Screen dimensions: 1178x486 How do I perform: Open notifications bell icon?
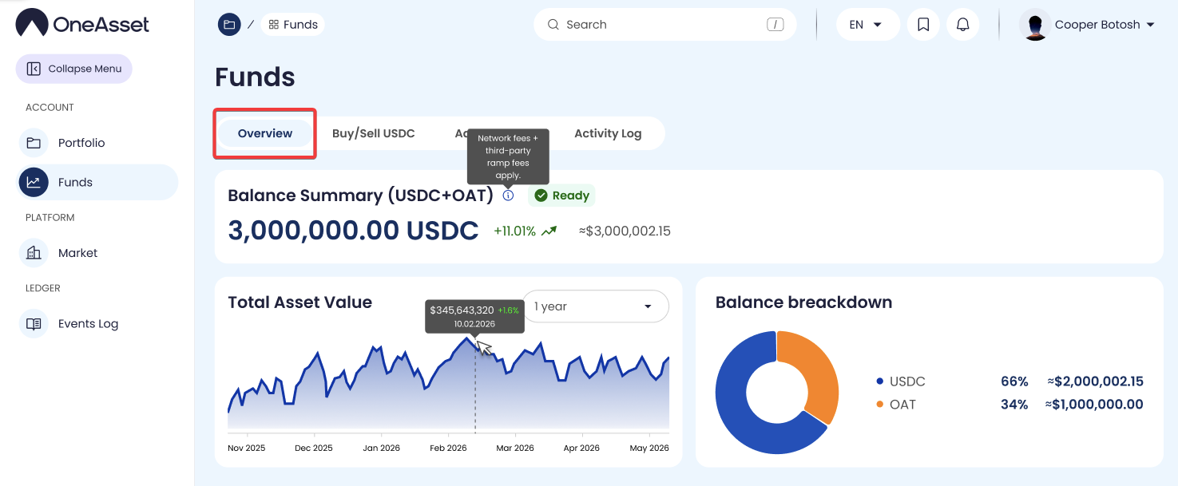[x=963, y=25]
